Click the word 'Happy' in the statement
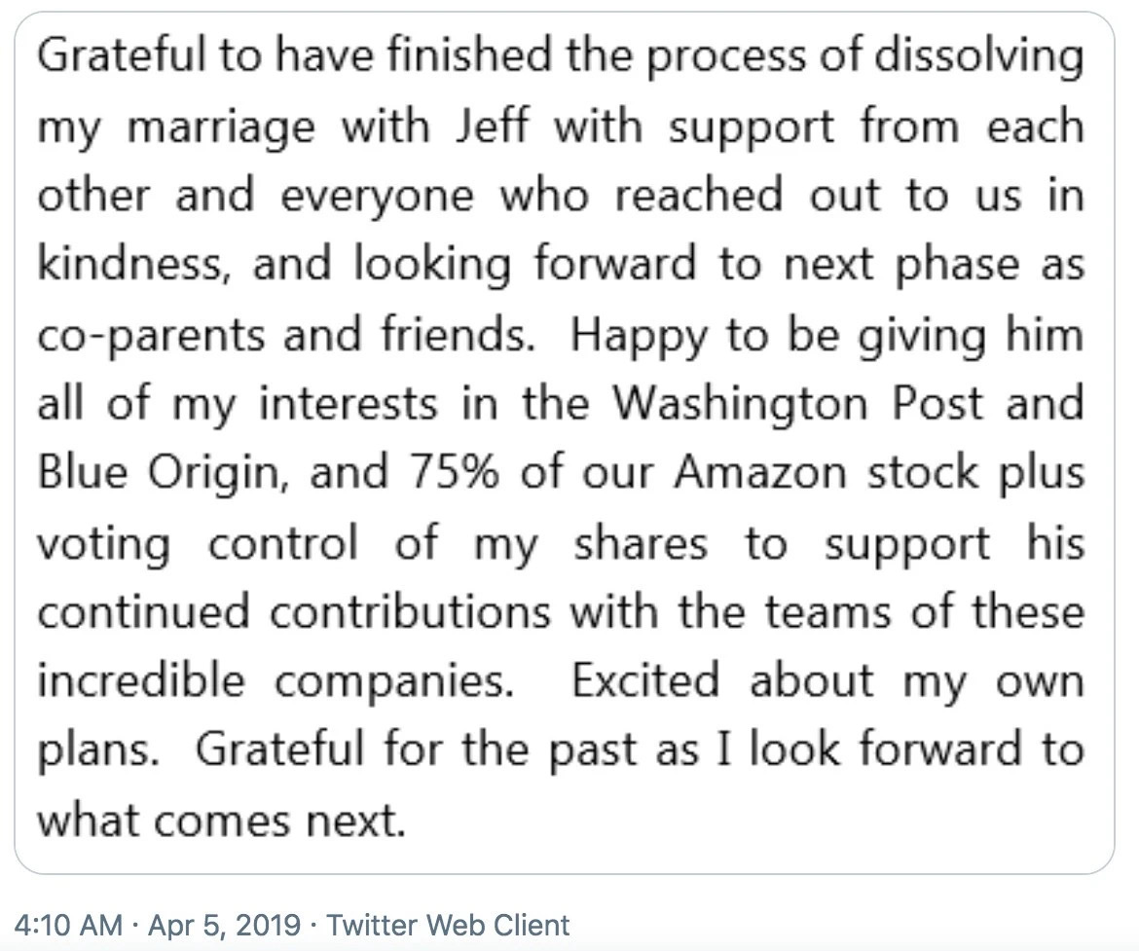The height and width of the screenshot is (951, 1139). point(639,335)
